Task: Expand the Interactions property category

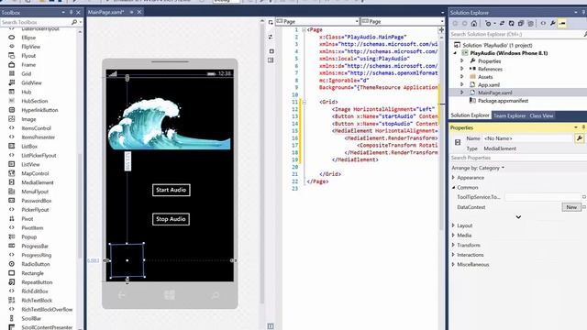Action: pyautogui.click(x=453, y=255)
